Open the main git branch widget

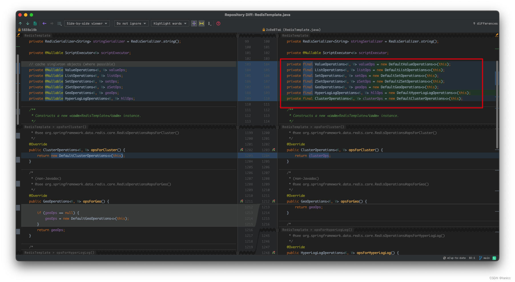pos(484,258)
